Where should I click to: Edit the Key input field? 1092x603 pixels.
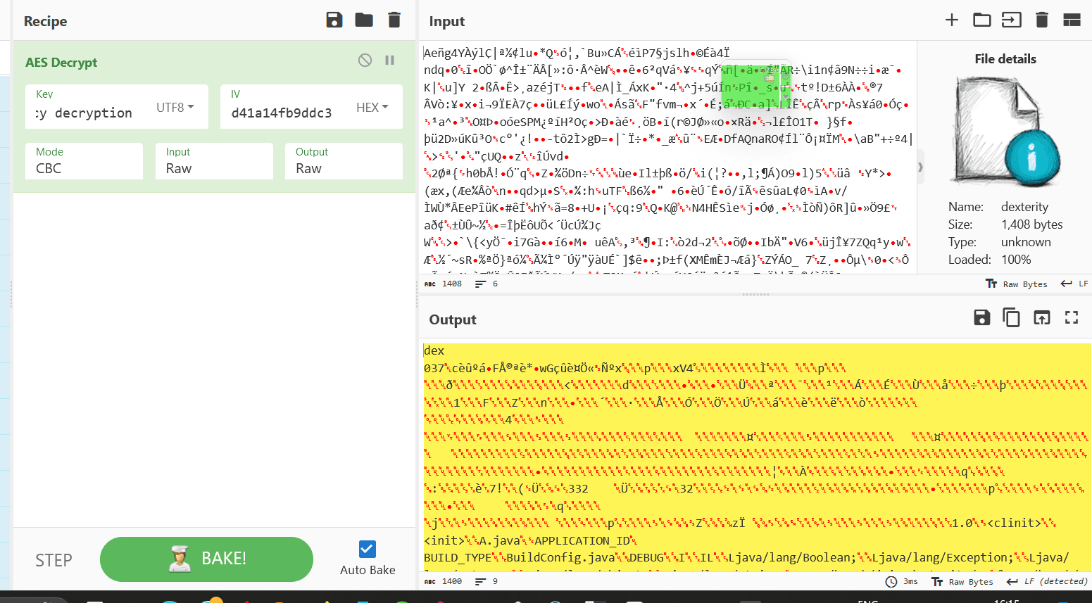pyautogui.click(x=84, y=113)
